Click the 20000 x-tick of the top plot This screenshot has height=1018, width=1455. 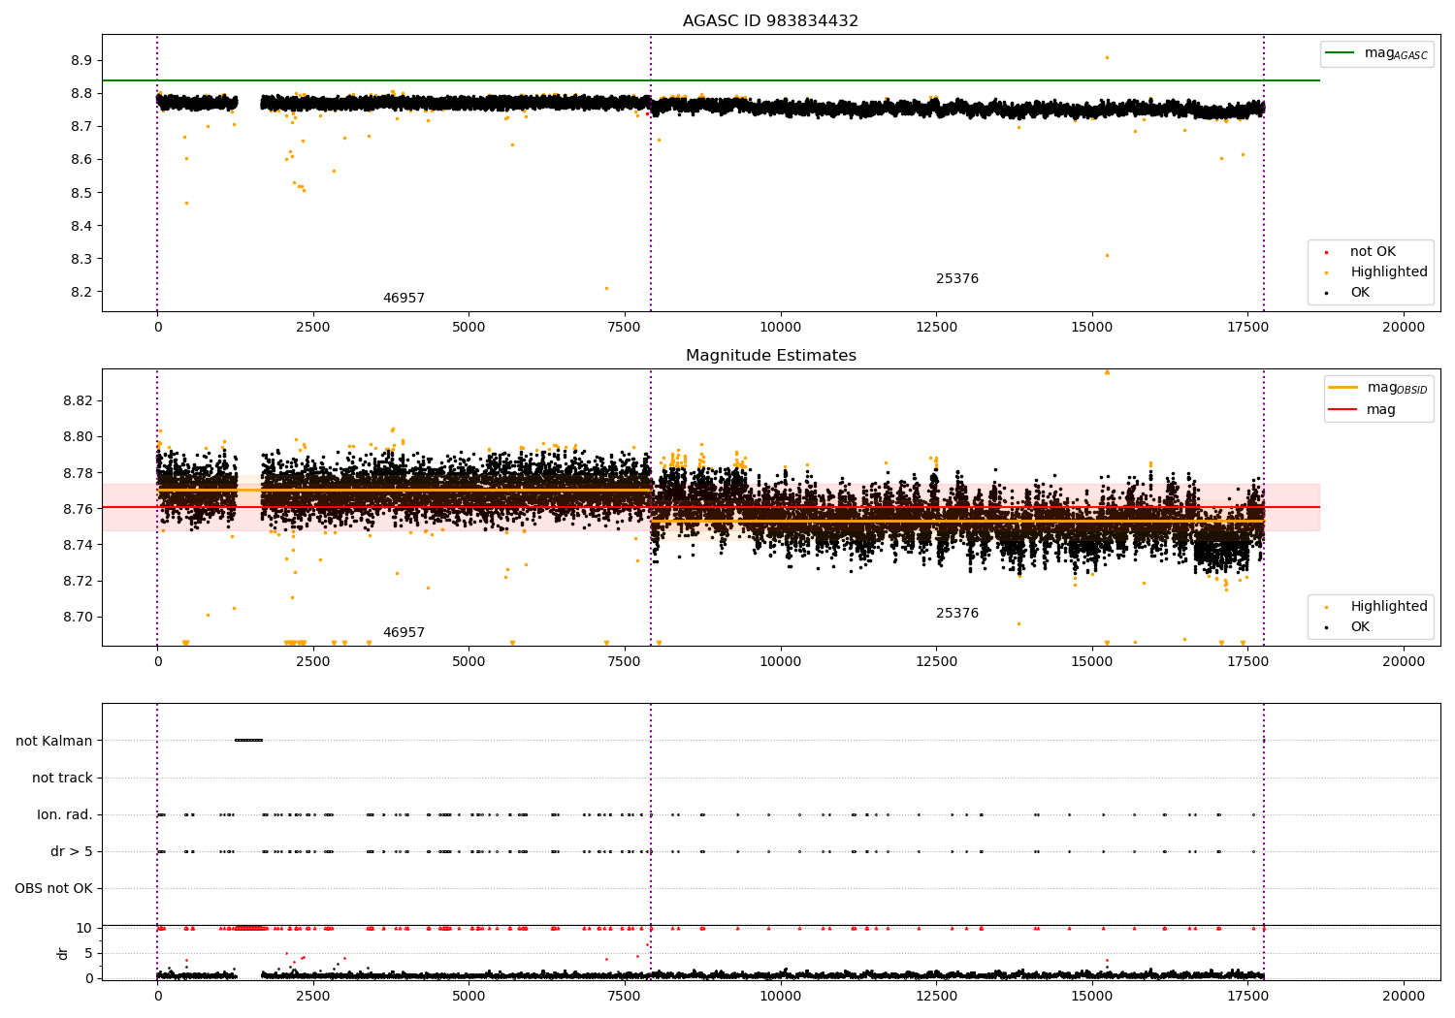click(1403, 327)
